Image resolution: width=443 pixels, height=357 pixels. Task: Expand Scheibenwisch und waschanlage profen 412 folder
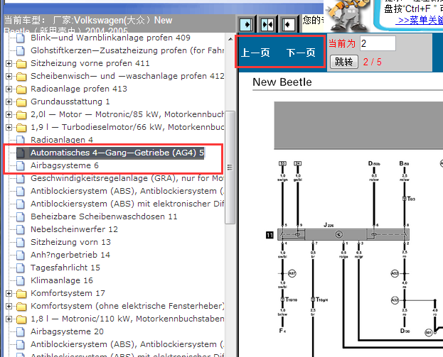(x=9, y=76)
